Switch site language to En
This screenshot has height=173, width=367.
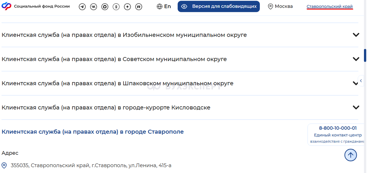point(164,6)
